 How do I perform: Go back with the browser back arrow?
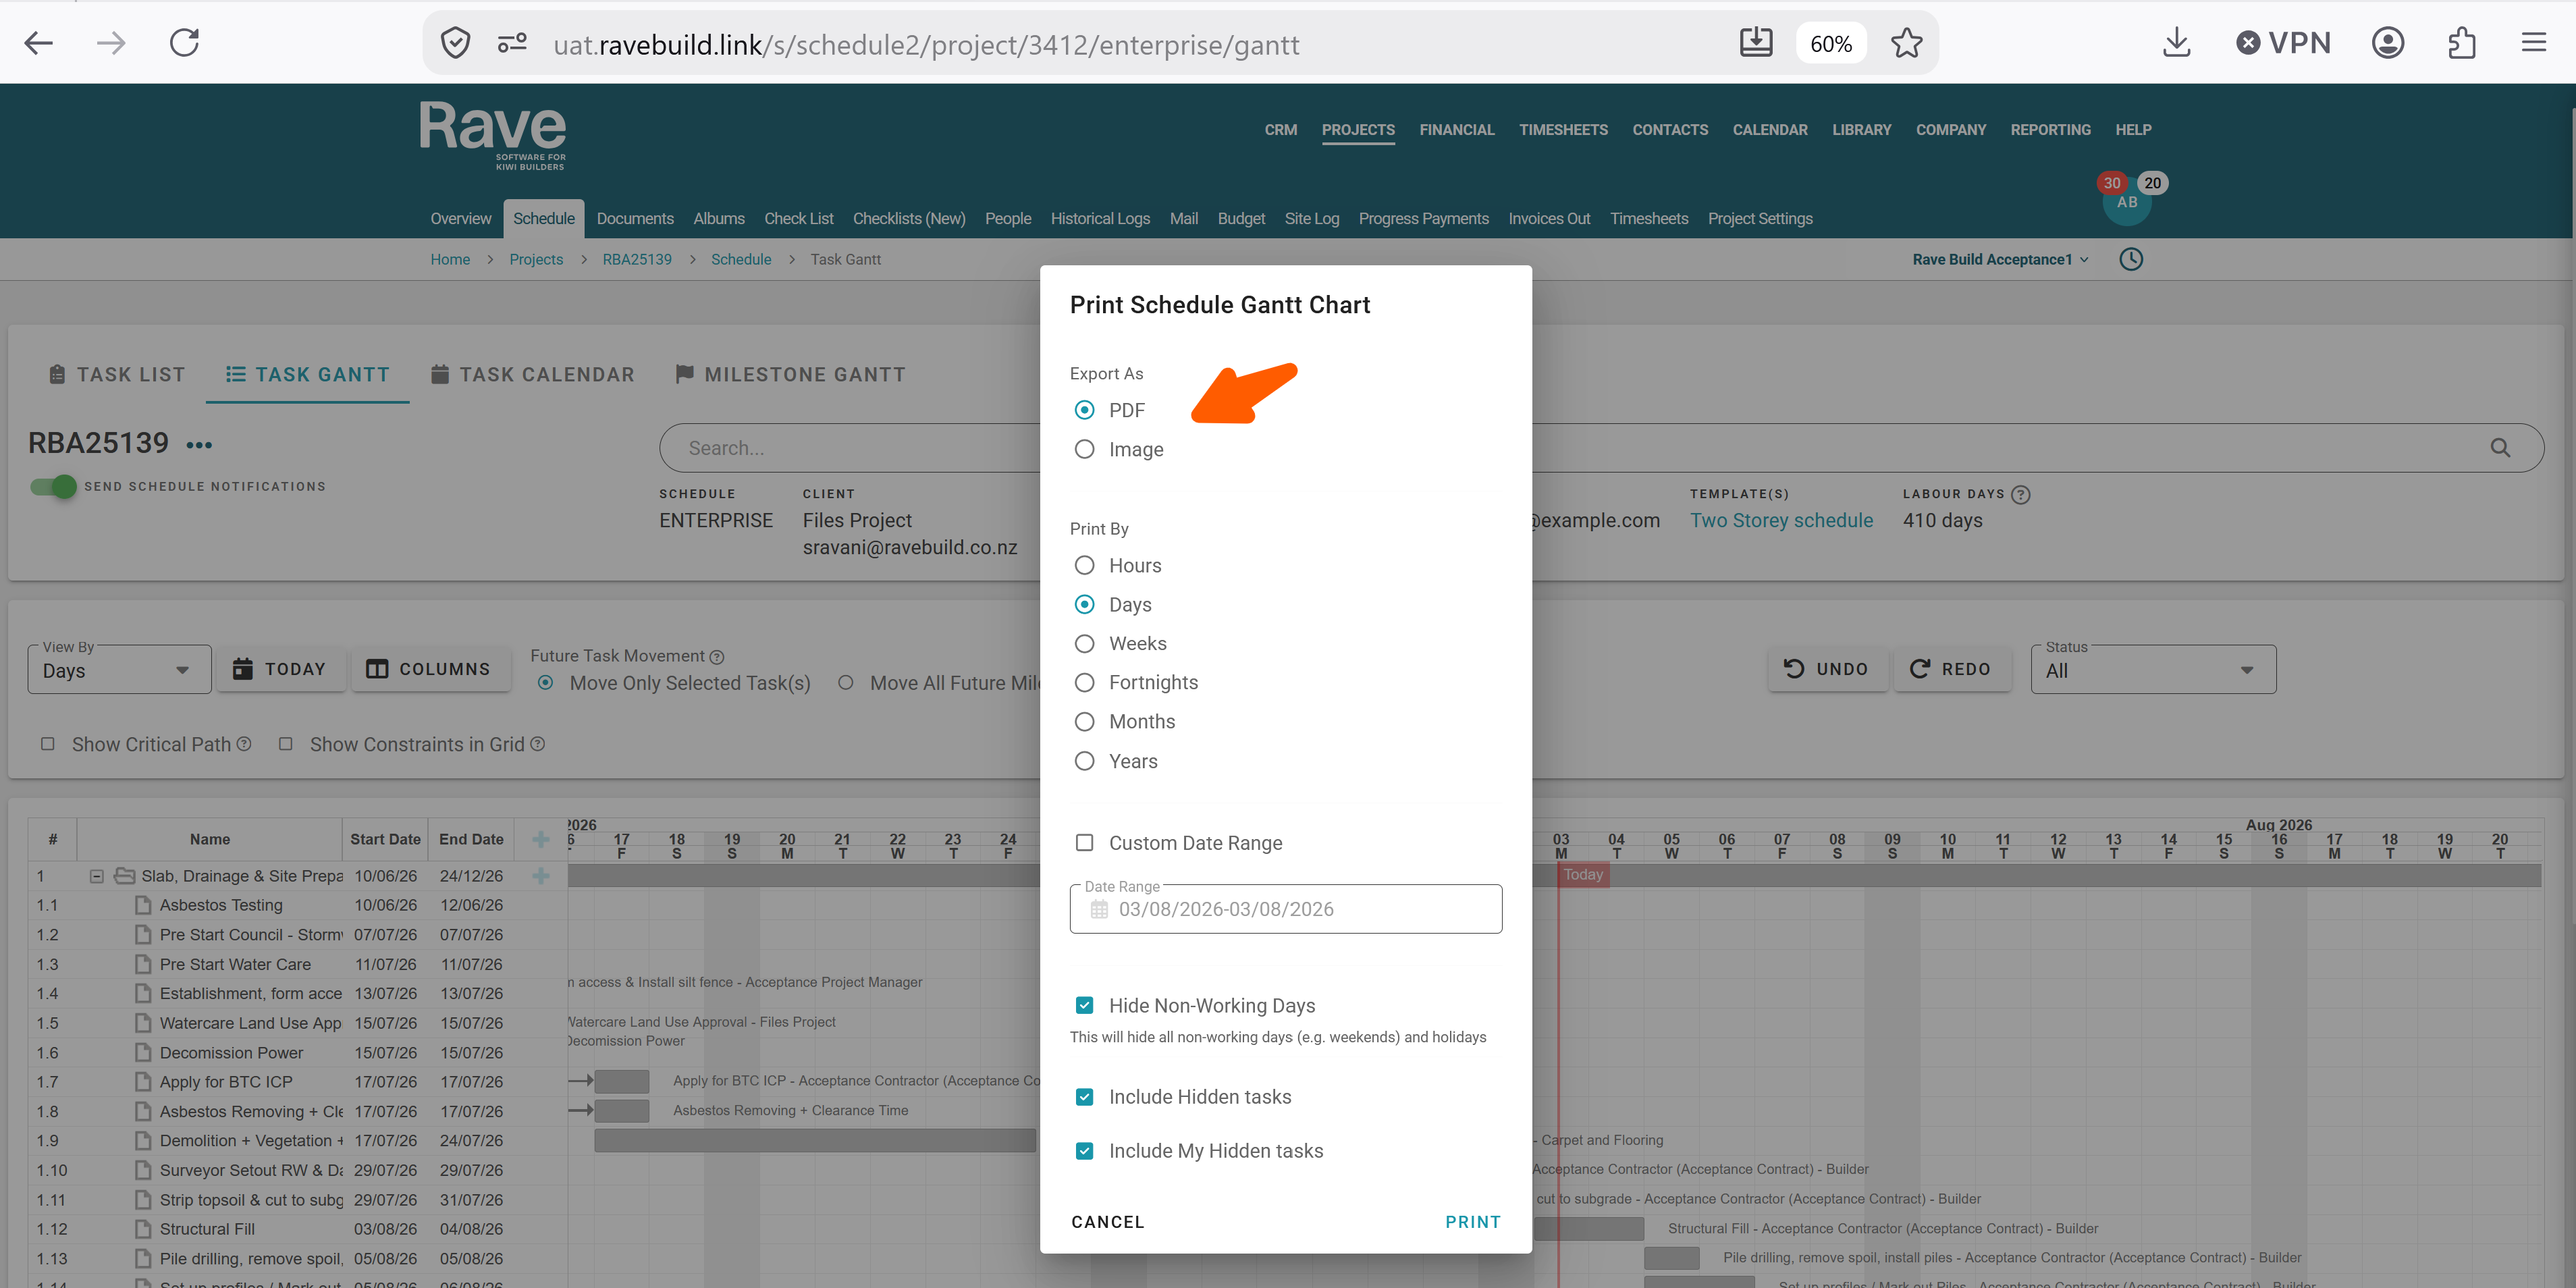[x=39, y=43]
